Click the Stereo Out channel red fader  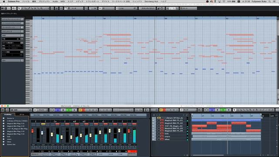coord(129,131)
